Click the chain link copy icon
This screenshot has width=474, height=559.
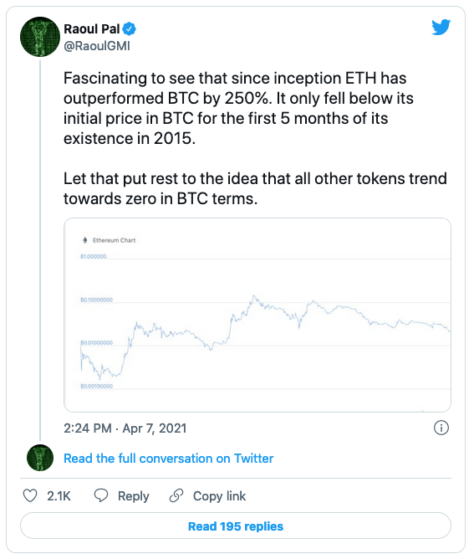[x=176, y=495]
